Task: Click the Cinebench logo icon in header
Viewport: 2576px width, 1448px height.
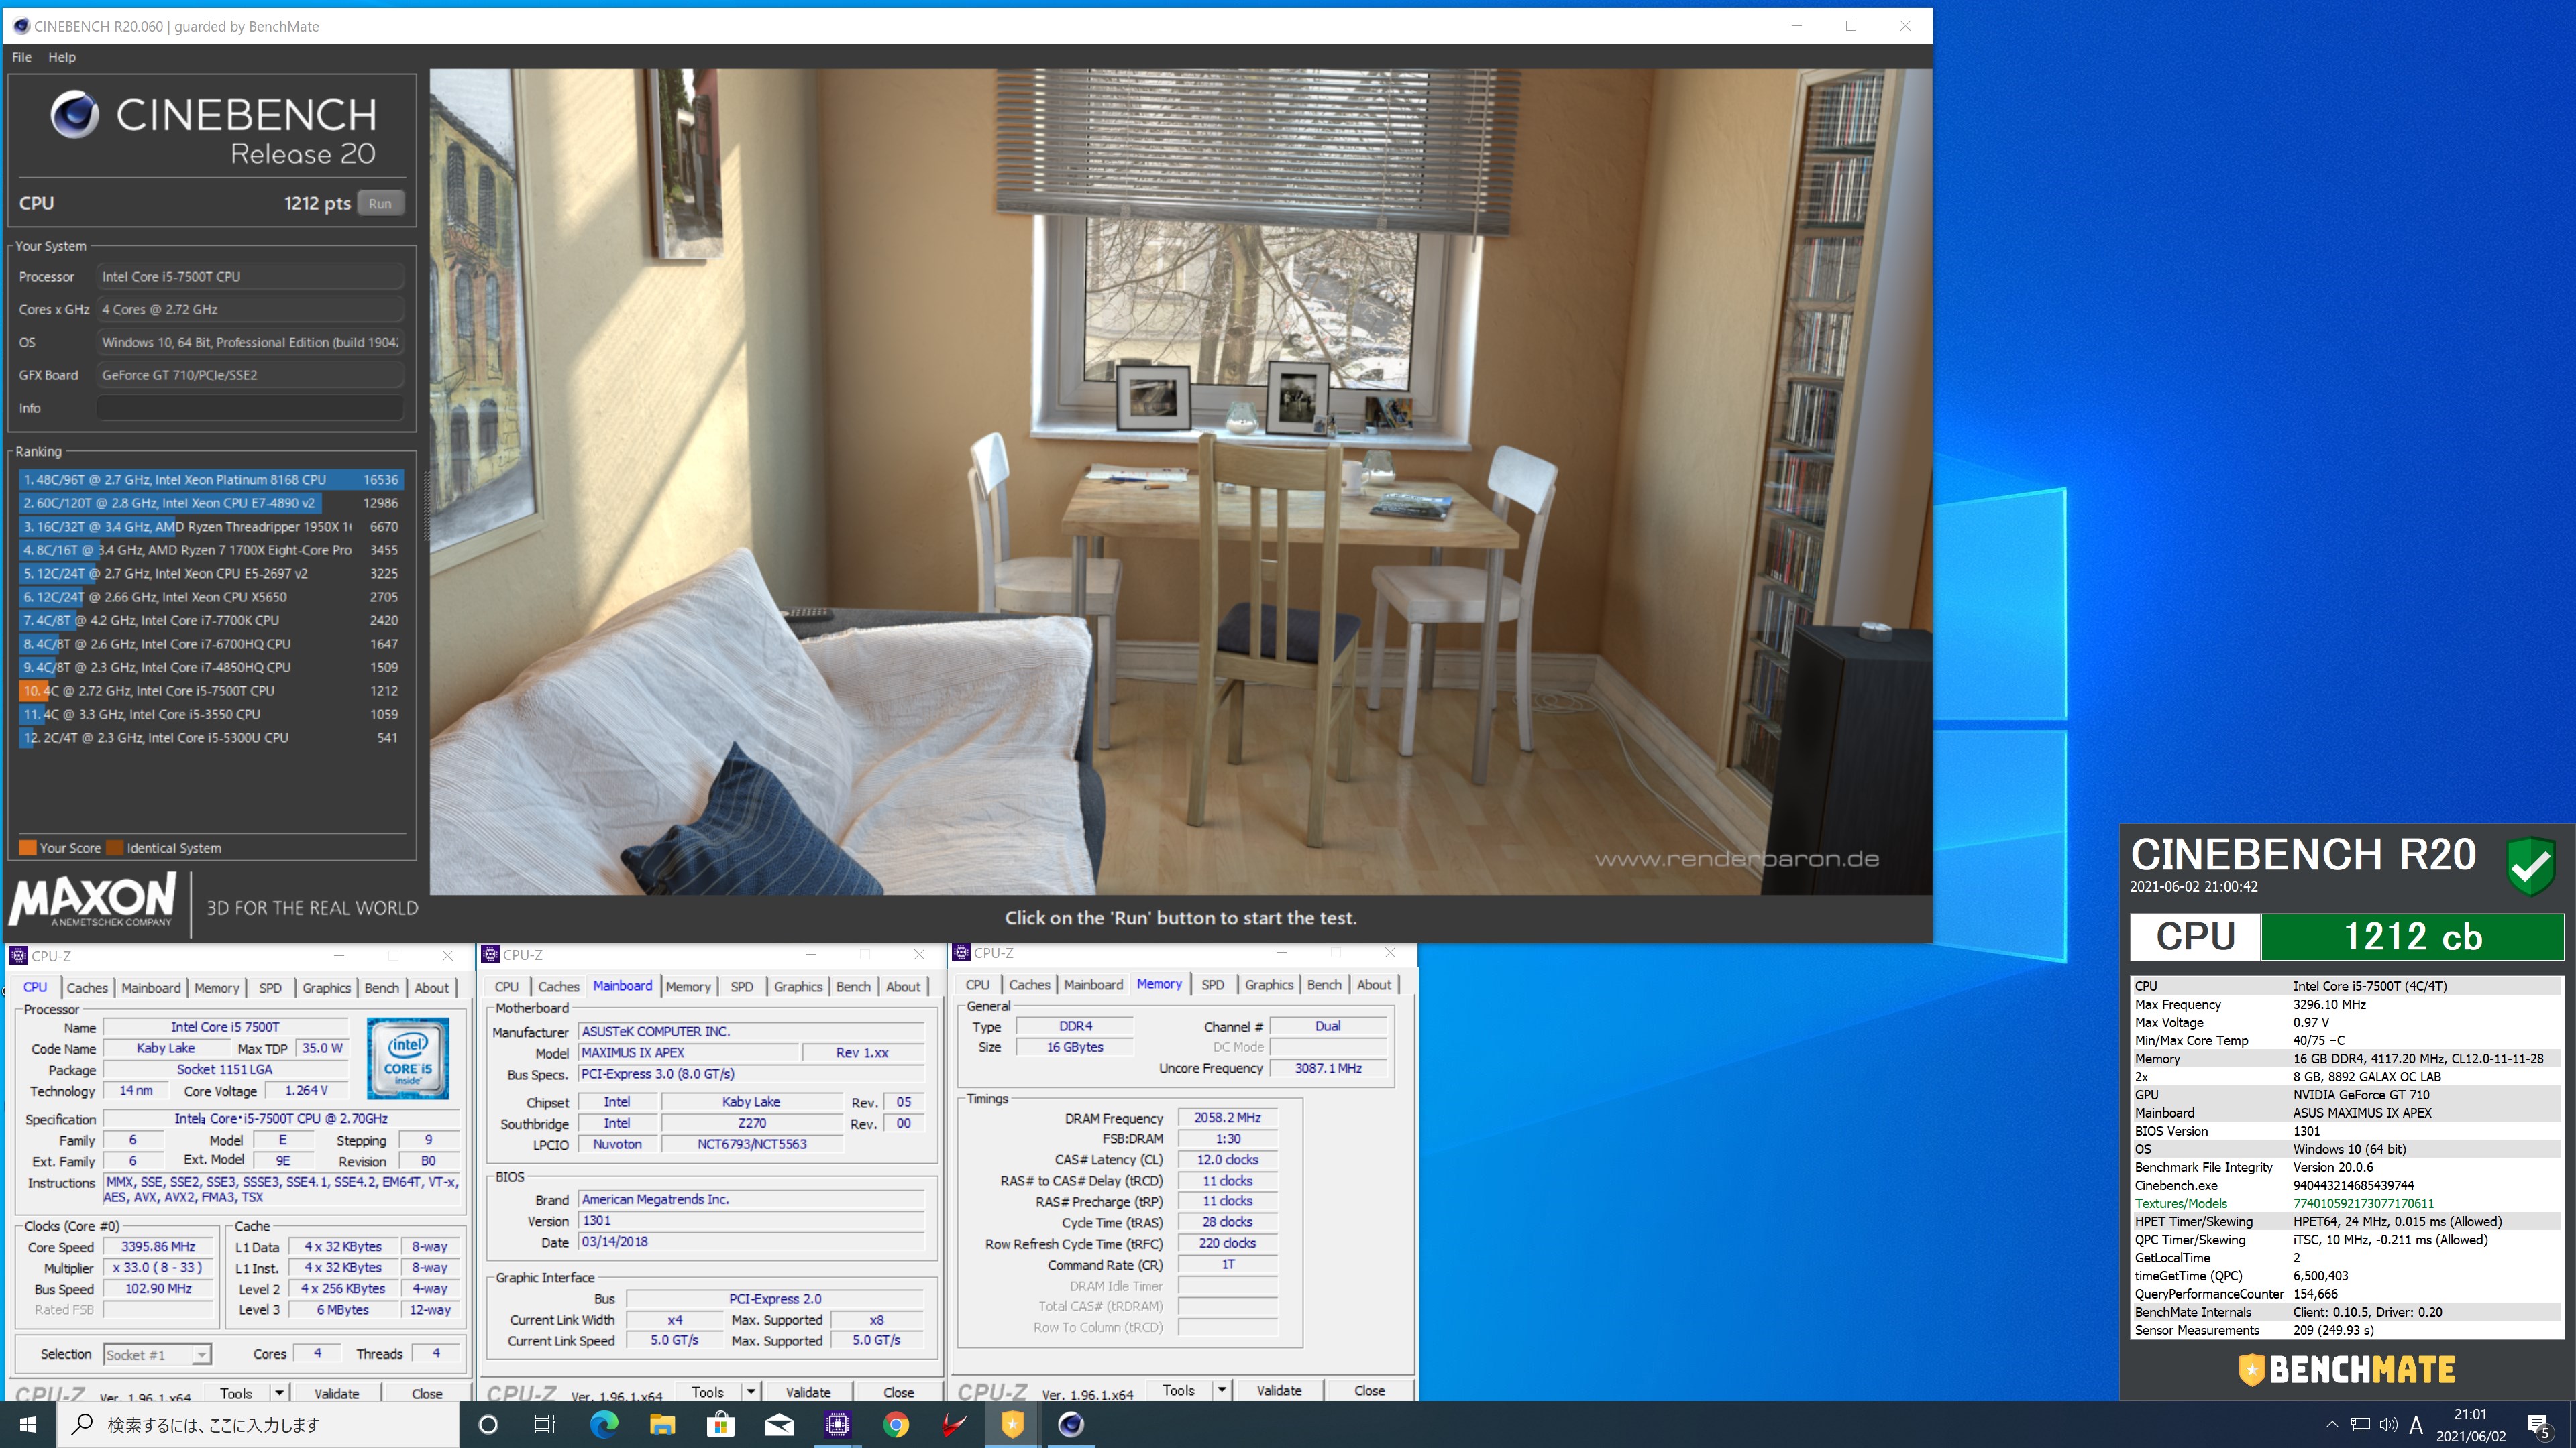Action: click(75, 115)
